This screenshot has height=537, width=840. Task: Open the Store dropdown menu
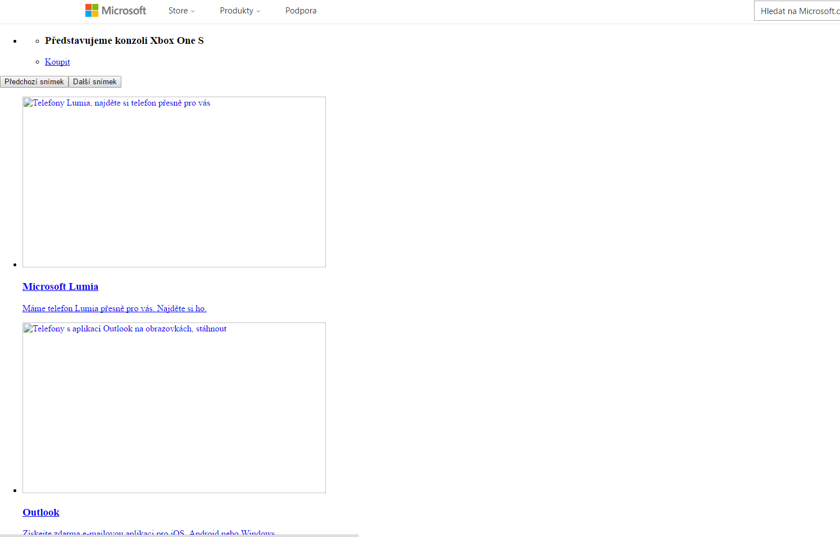pos(181,11)
